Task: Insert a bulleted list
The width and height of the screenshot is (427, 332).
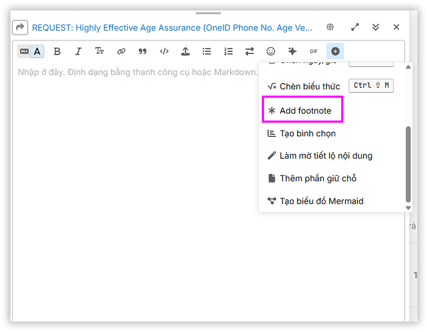Action: (207, 51)
